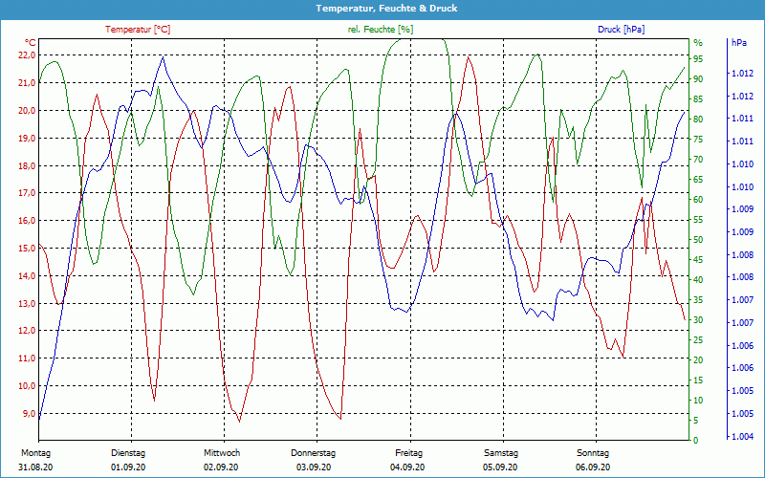Viewport: 765px width, 478px height.
Task: Click green humidity axis value '90'
Action: click(x=698, y=79)
